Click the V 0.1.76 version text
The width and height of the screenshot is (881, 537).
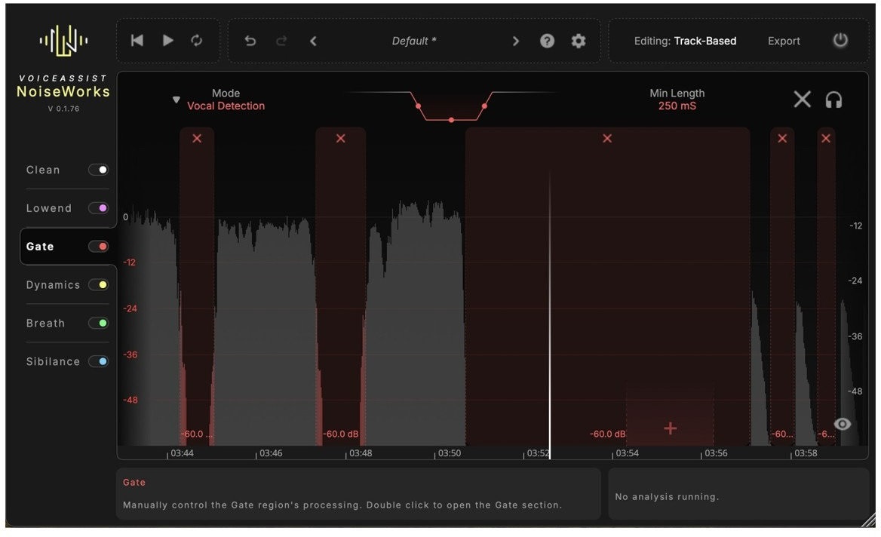(x=63, y=109)
